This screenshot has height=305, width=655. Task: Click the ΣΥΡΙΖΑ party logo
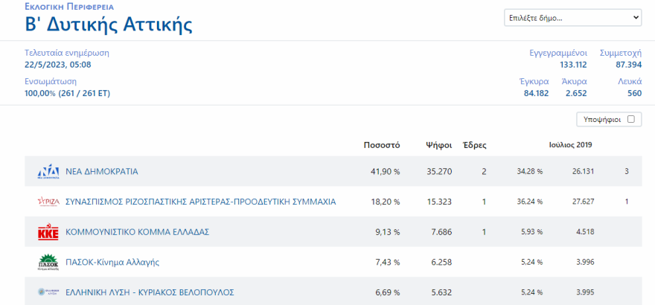(x=48, y=202)
